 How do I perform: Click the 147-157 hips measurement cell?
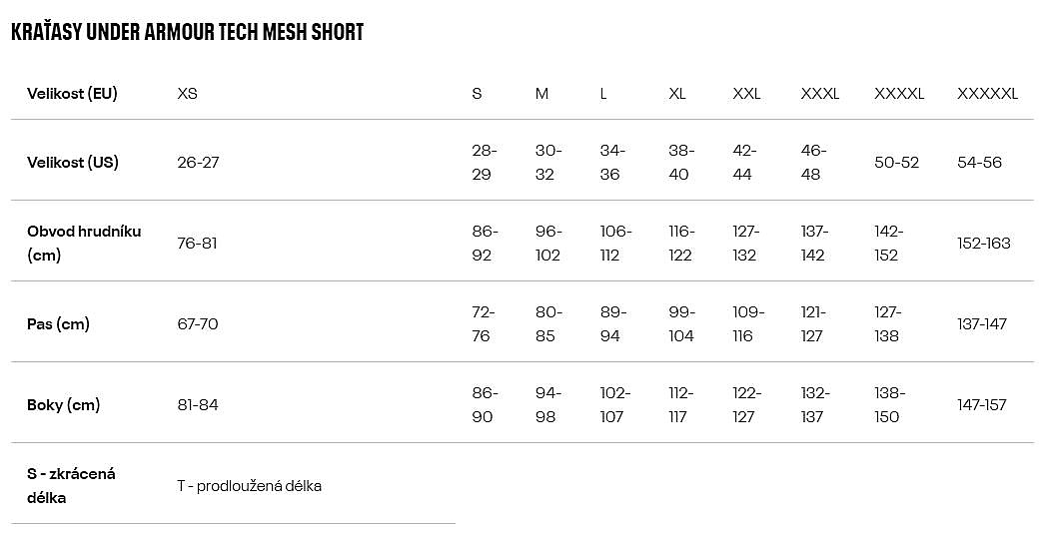click(982, 405)
